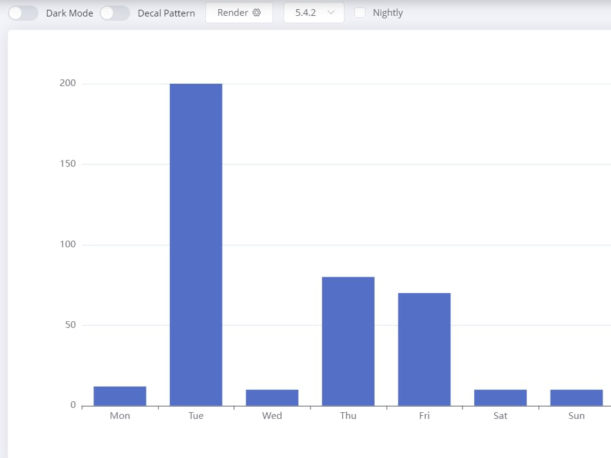The image size is (611, 458).
Task: Click the Fri bar
Action: pyautogui.click(x=424, y=348)
